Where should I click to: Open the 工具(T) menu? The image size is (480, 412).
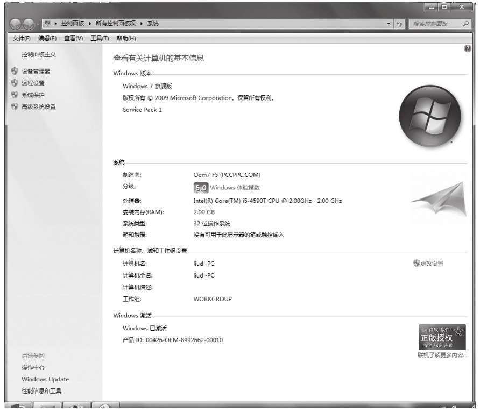(100, 38)
